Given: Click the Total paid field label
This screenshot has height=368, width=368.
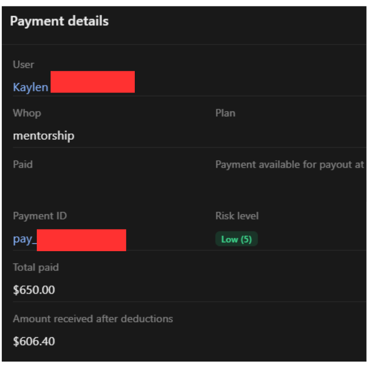Looking at the screenshot, I should 36,267.
